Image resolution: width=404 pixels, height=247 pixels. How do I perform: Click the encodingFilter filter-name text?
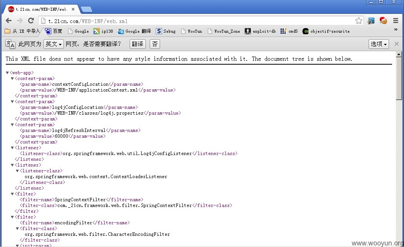click(x=73, y=223)
